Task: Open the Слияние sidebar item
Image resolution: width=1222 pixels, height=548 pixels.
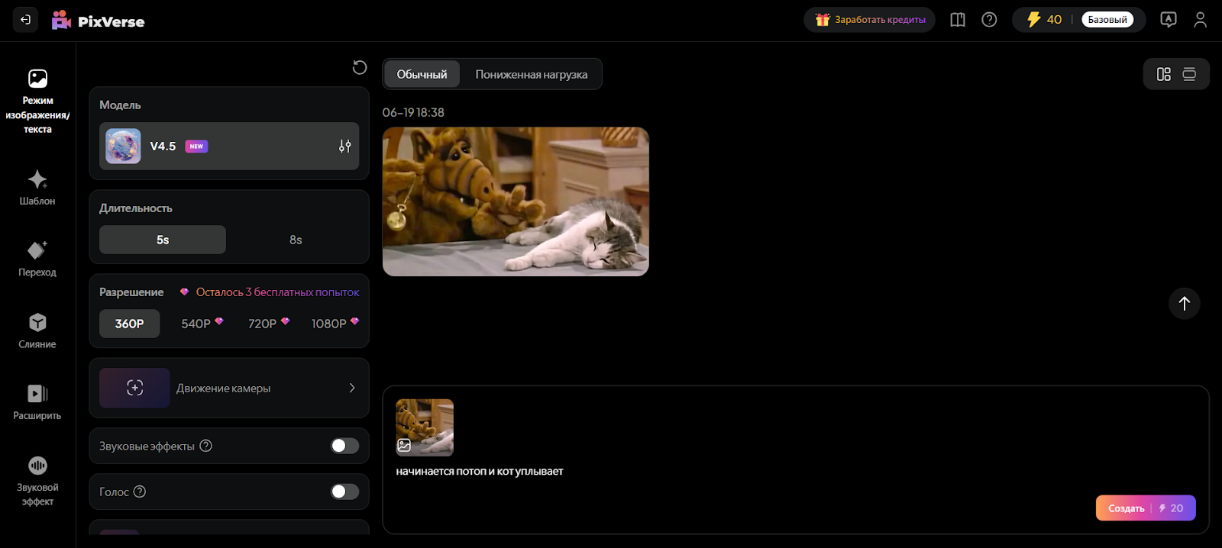Action: click(37, 330)
